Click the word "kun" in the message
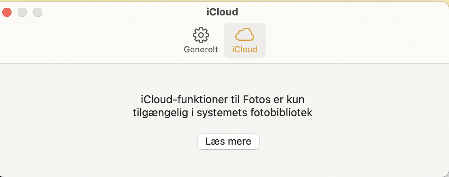The width and height of the screenshot is (449, 177). pos(296,100)
